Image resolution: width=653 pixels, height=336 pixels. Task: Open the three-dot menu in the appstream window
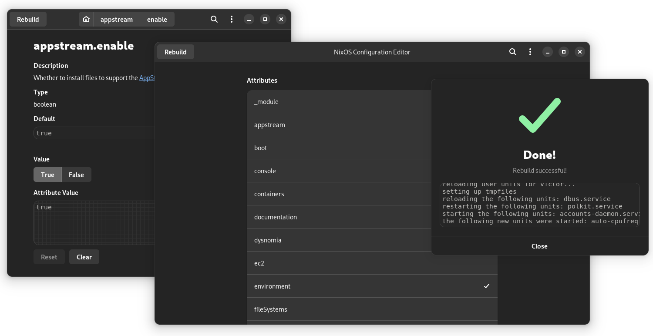pyautogui.click(x=232, y=19)
